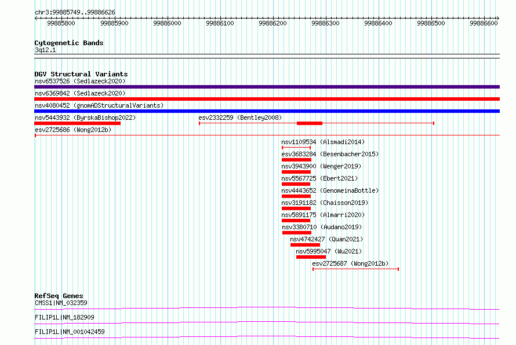Click the nsv5443932 (ByrskaBishop2022) label
This screenshot has width=516, height=345.
(x=85, y=118)
